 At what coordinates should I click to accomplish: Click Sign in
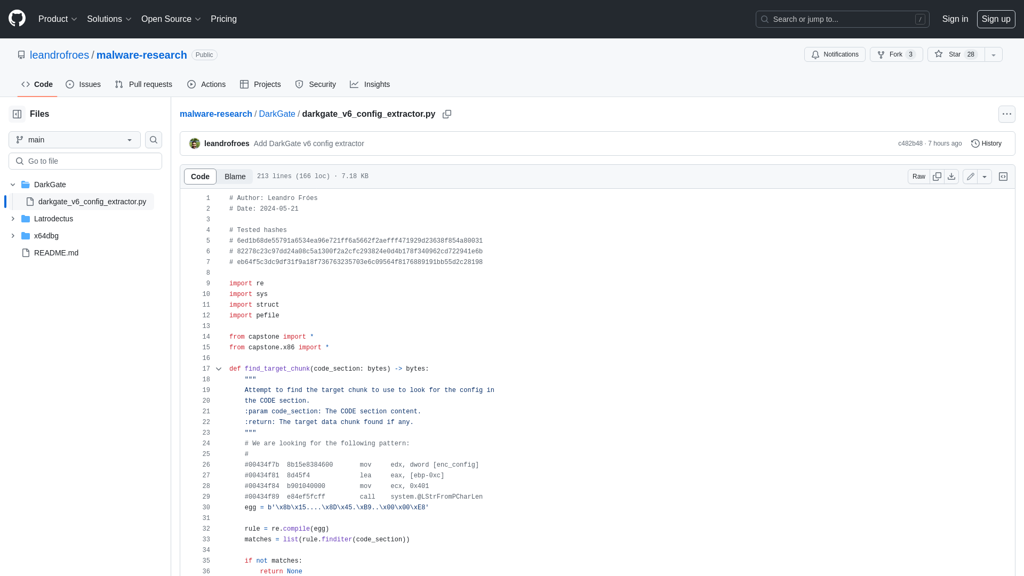955,19
